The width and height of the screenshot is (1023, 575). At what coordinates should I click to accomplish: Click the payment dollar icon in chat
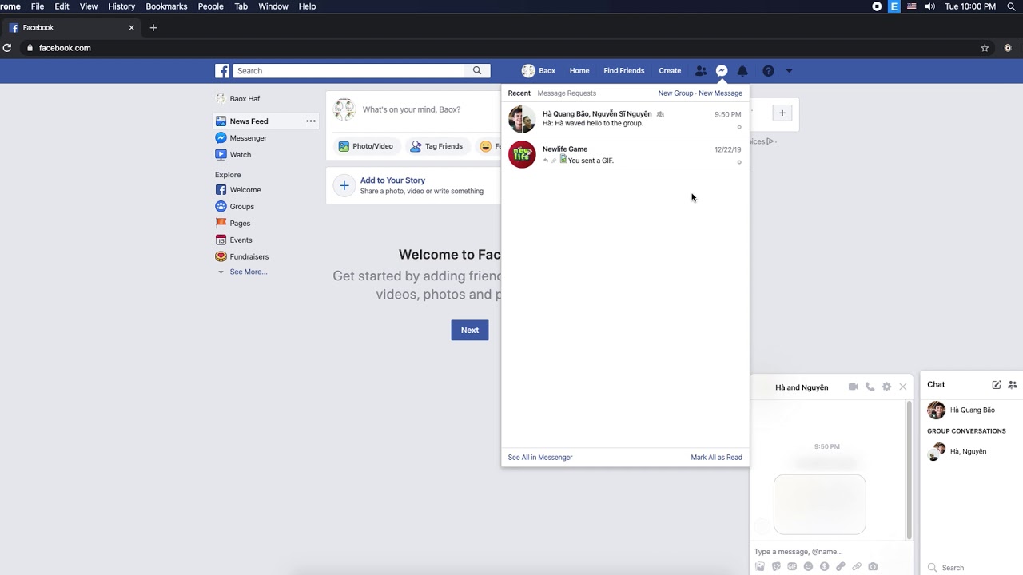click(824, 567)
